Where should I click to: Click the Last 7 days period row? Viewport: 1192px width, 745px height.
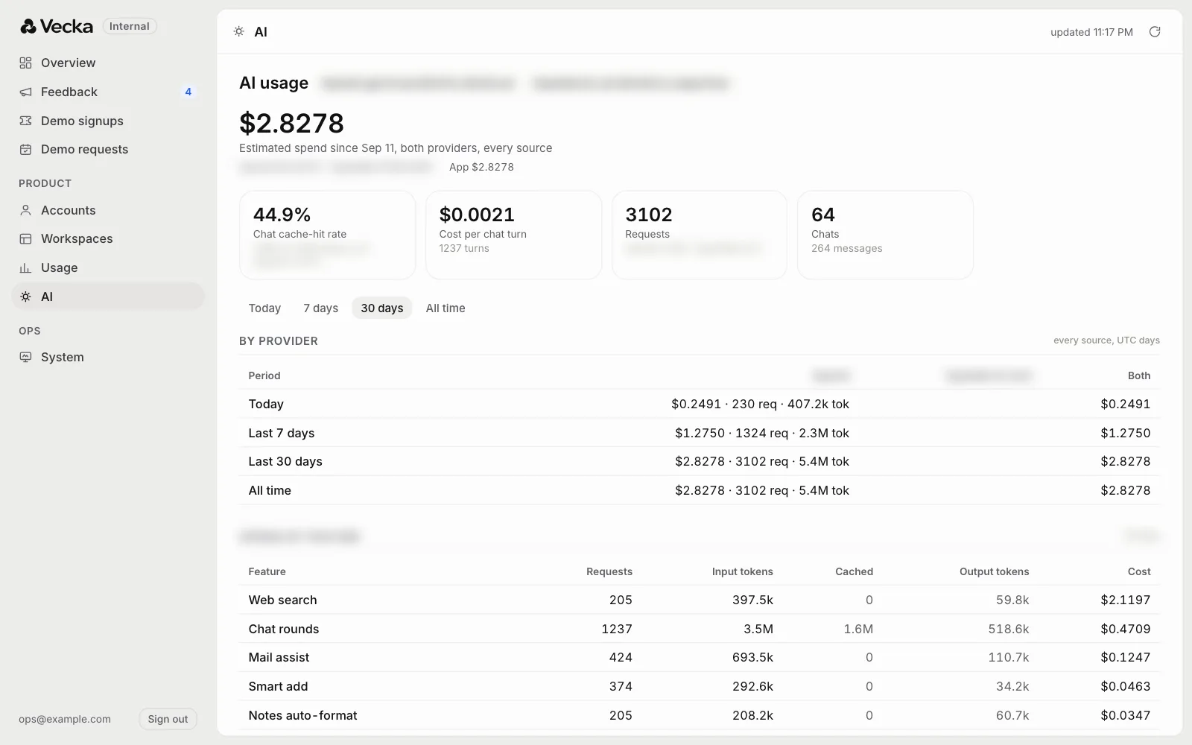(700, 433)
